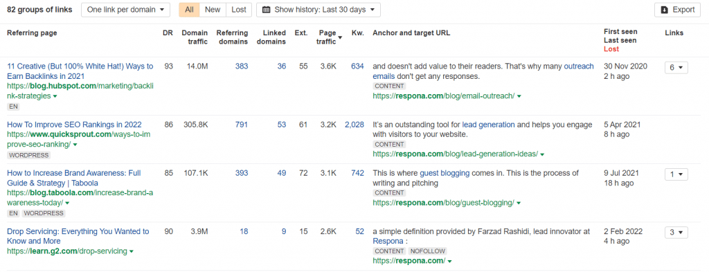Click 18 referring domains for G2 row
This screenshot has height=272, width=709.
[244, 231]
